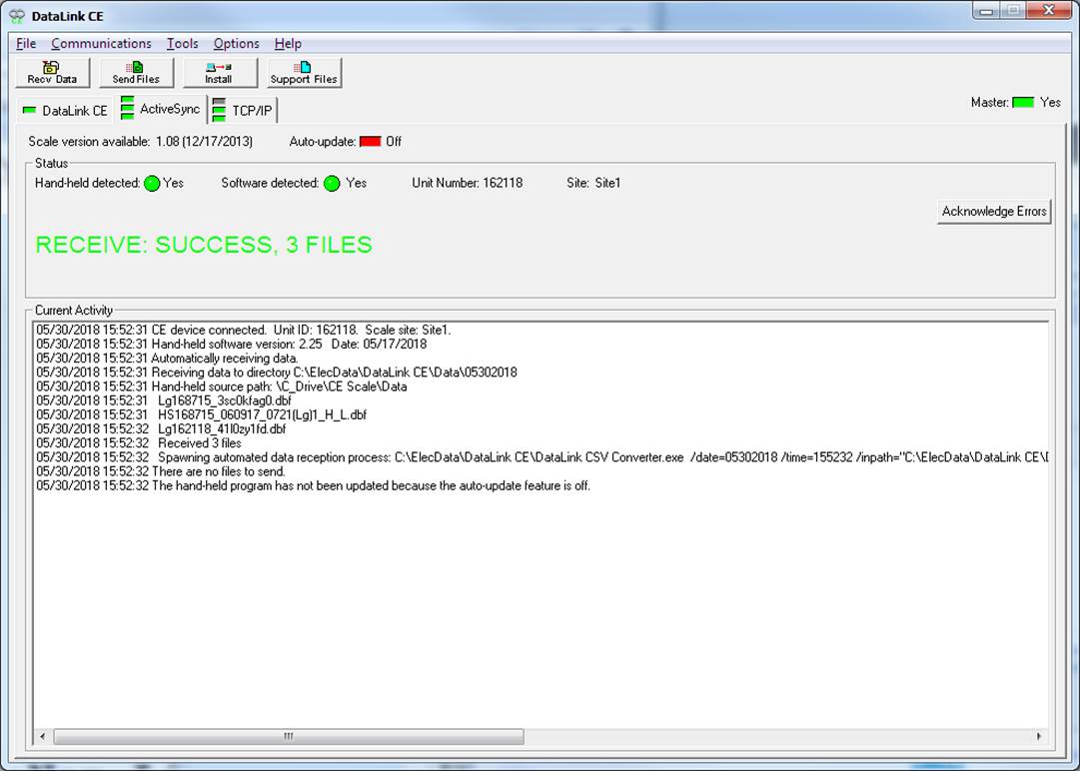Click the red Auto-update Off indicator
This screenshot has width=1080, height=771.
[370, 141]
